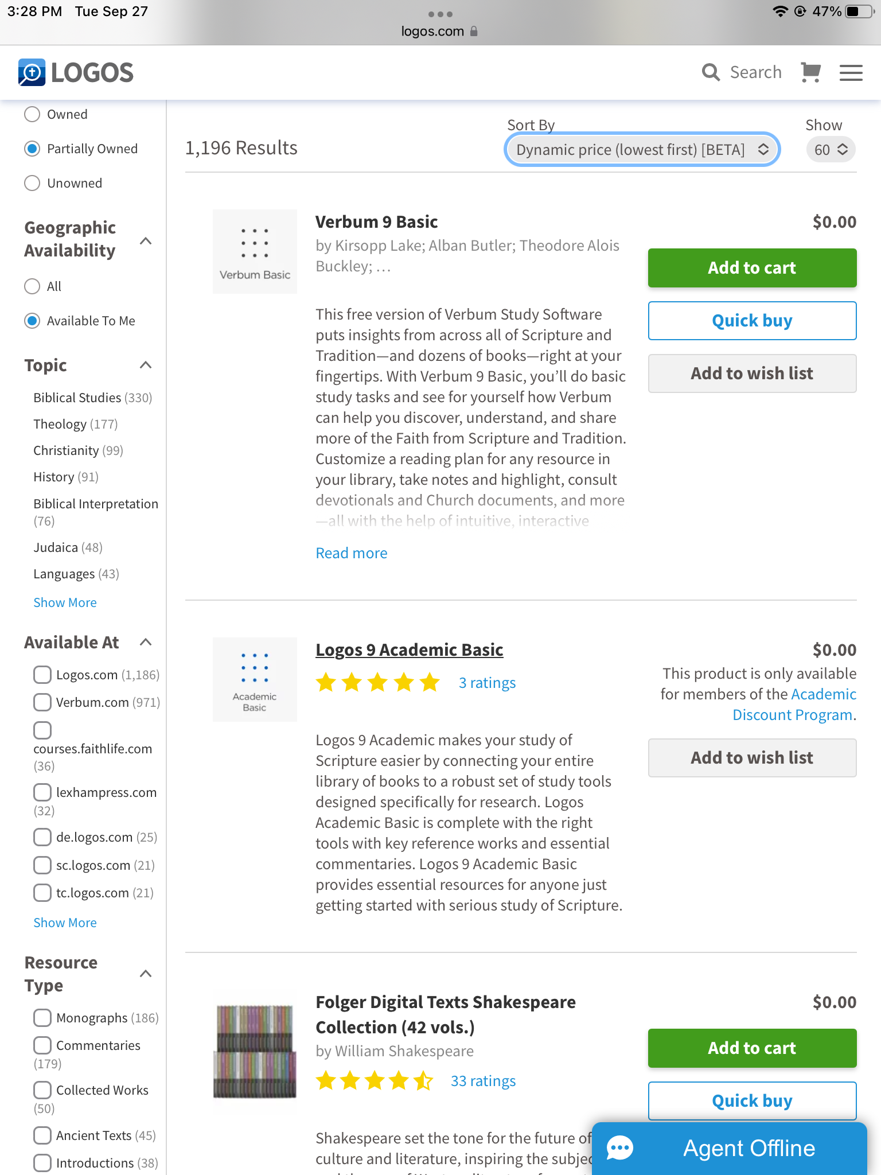
Task: Click the Logos home logo icon
Action: (x=32, y=72)
